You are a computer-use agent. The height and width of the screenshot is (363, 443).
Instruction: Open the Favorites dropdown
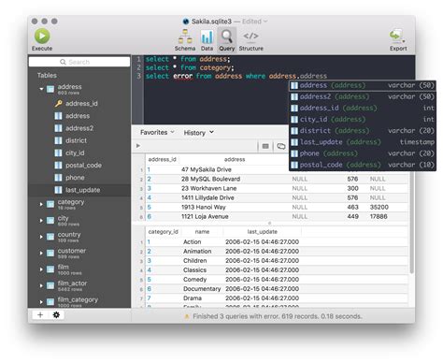coord(157,132)
